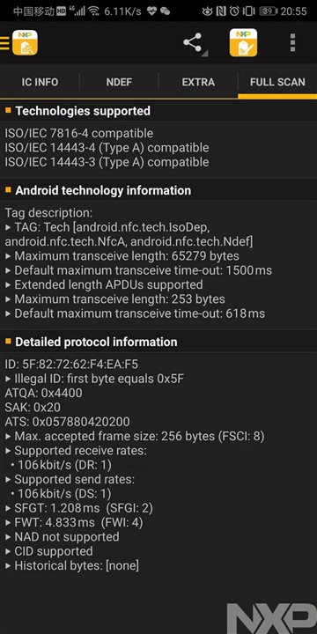Launch the NXP TagWriter shortcut icon
The height and width of the screenshot is (634, 317).
pos(243,42)
